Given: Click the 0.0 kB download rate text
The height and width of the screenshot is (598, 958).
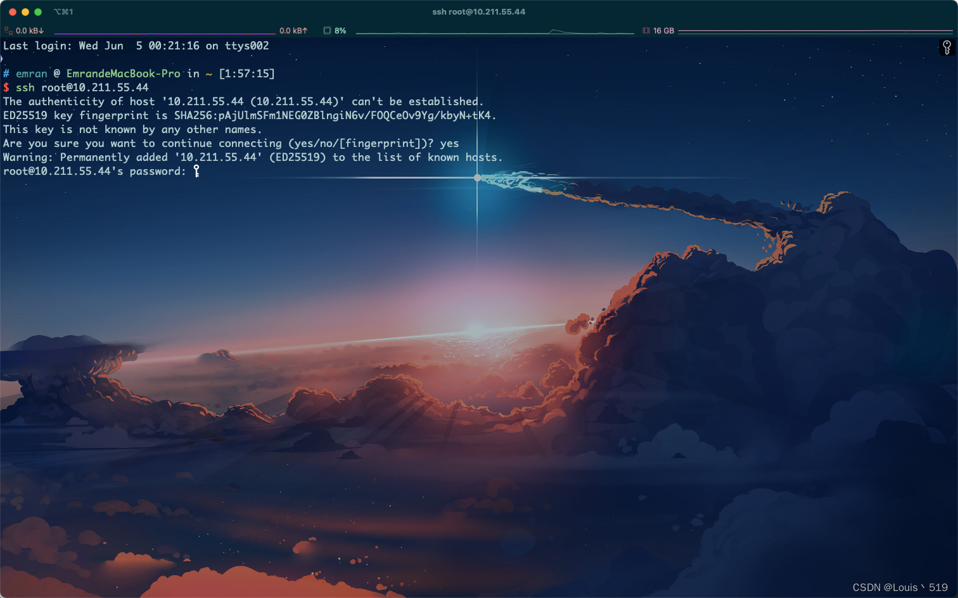Looking at the screenshot, I should (x=30, y=30).
